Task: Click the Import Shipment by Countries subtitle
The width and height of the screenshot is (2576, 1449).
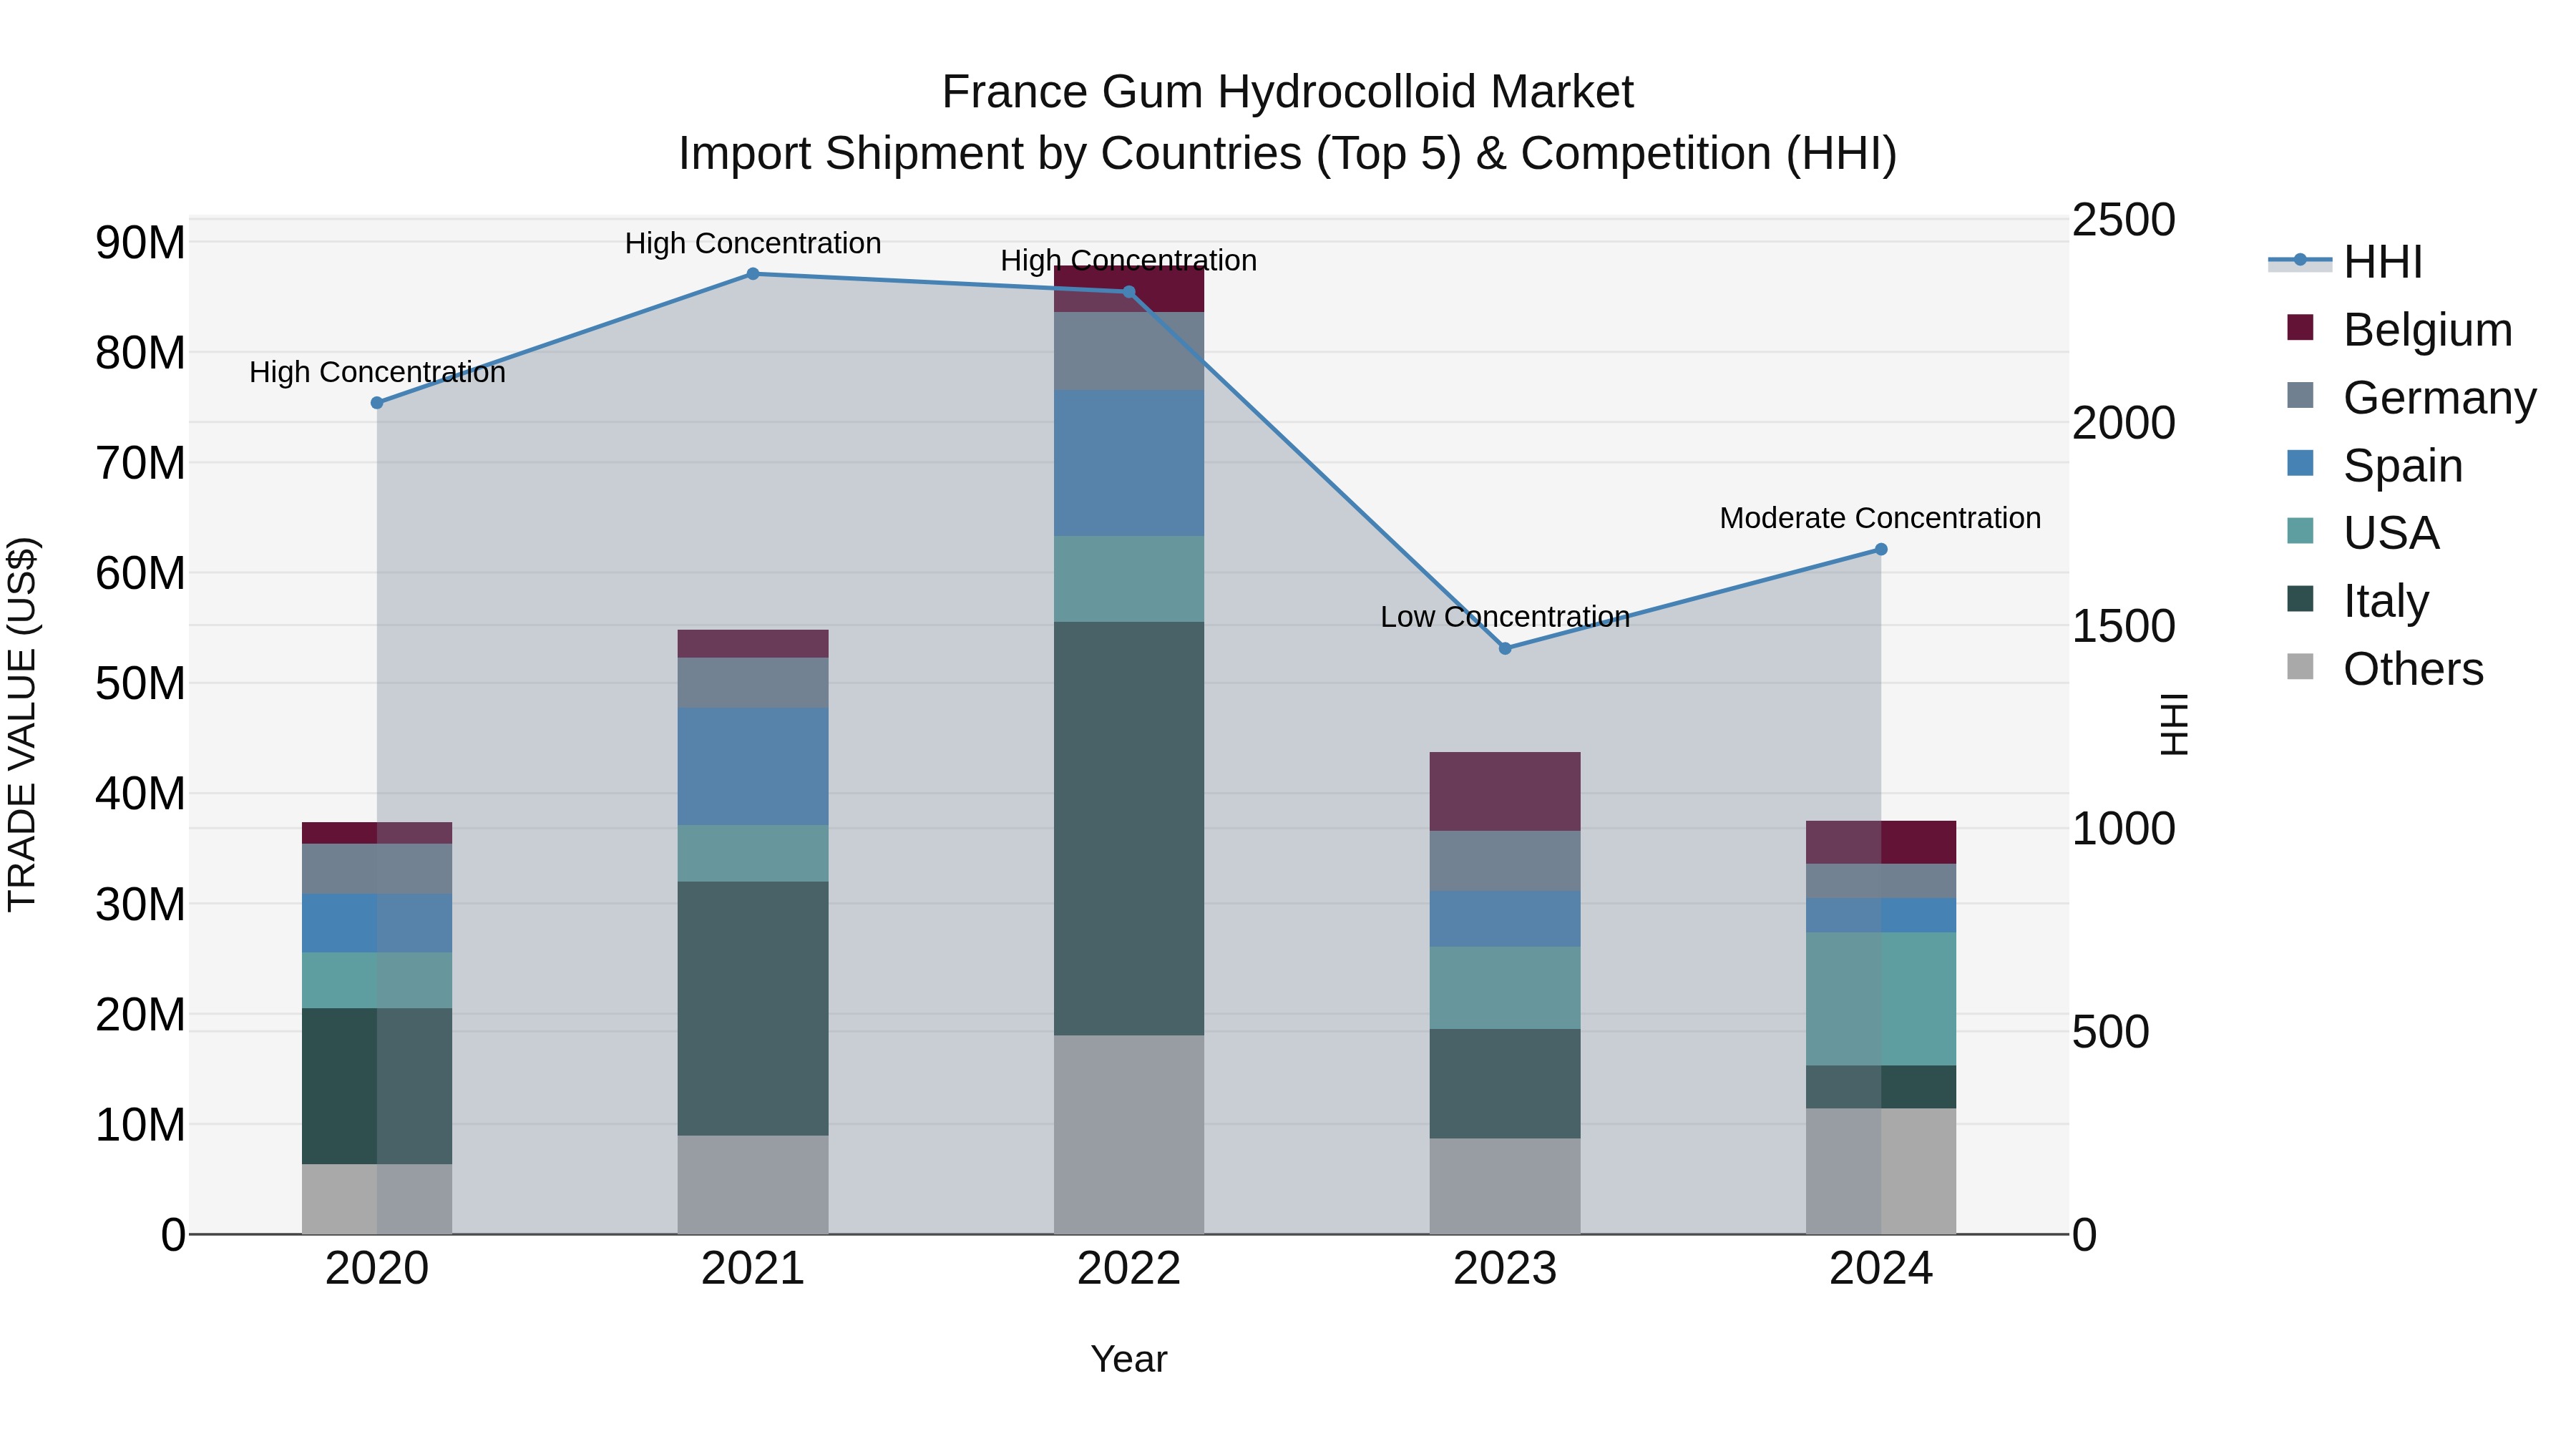Action: point(1288,154)
